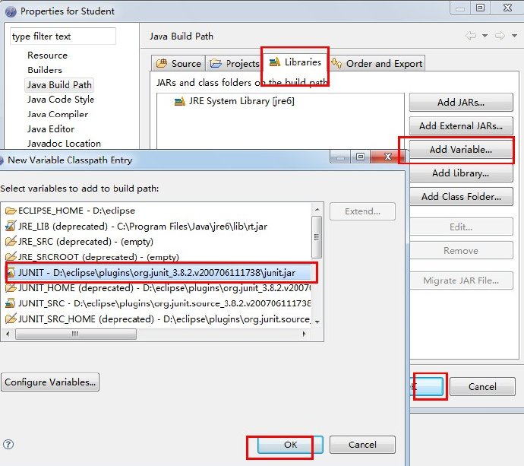The width and height of the screenshot is (524, 466).
Task: Switch to the Order and Export tab
Action: click(377, 63)
